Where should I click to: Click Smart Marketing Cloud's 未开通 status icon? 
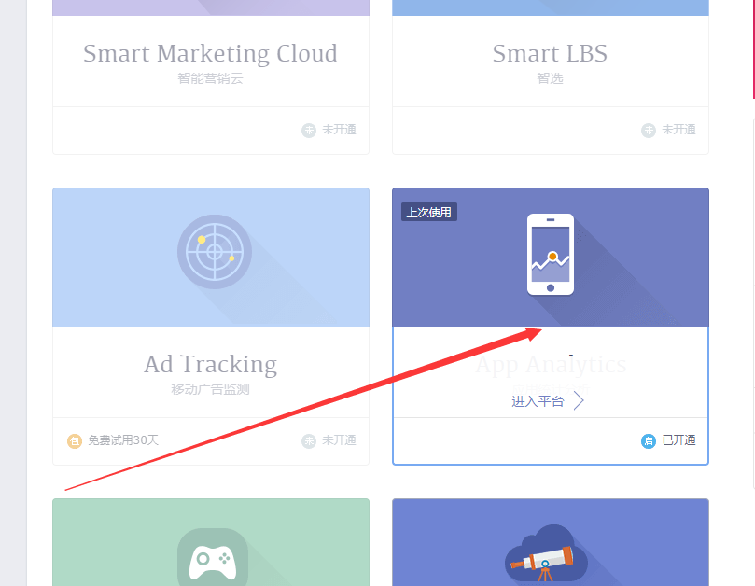[x=309, y=130]
